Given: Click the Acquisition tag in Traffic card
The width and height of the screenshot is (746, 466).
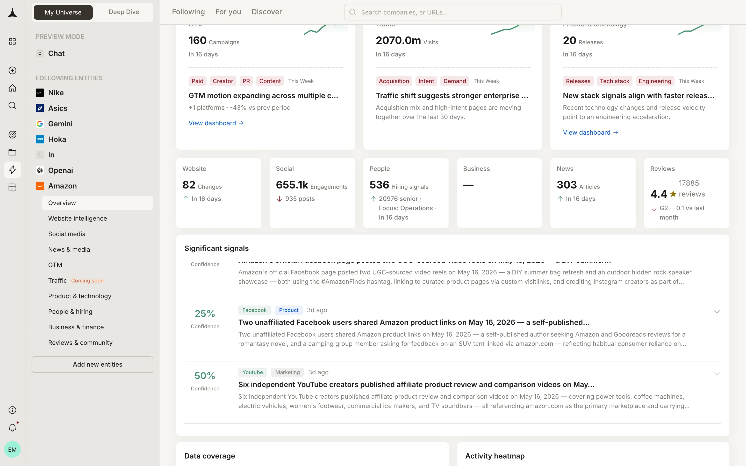Looking at the screenshot, I should (x=394, y=81).
